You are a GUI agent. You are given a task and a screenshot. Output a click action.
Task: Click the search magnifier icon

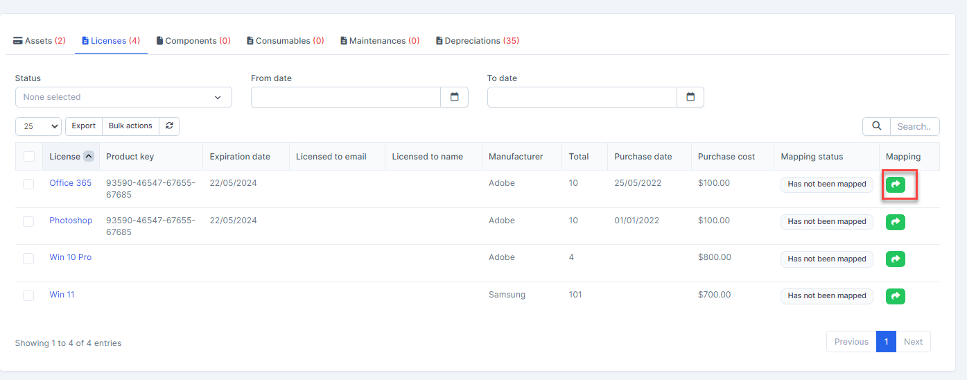pos(876,126)
